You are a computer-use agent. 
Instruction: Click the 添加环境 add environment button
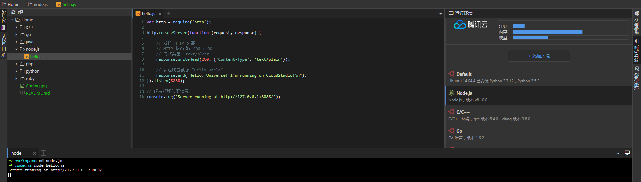tap(539, 56)
